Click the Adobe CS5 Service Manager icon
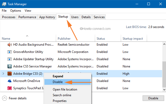Screen dimensions: 166x104 coord(10,66)
